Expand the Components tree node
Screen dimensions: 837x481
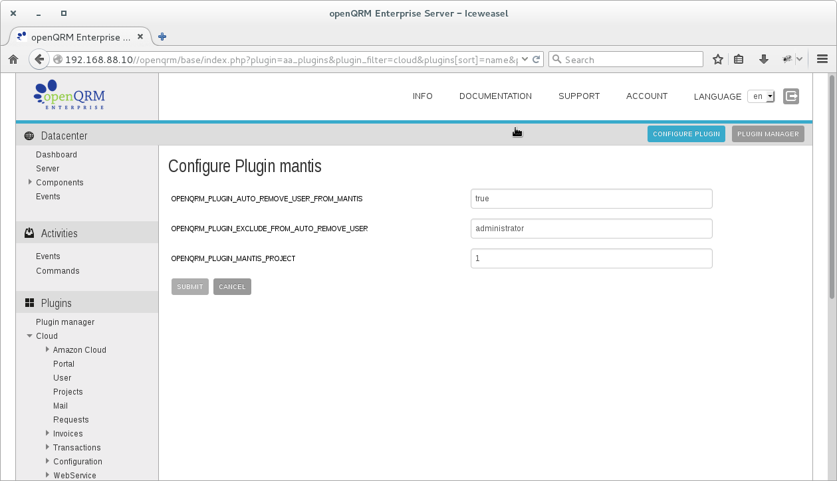[30, 182]
